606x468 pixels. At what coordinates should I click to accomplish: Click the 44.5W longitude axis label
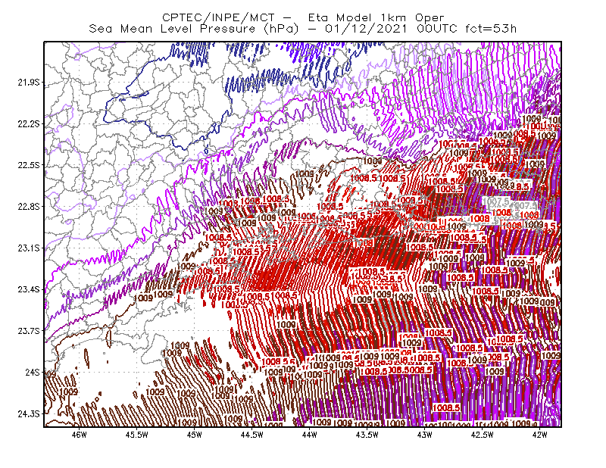[252, 435]
